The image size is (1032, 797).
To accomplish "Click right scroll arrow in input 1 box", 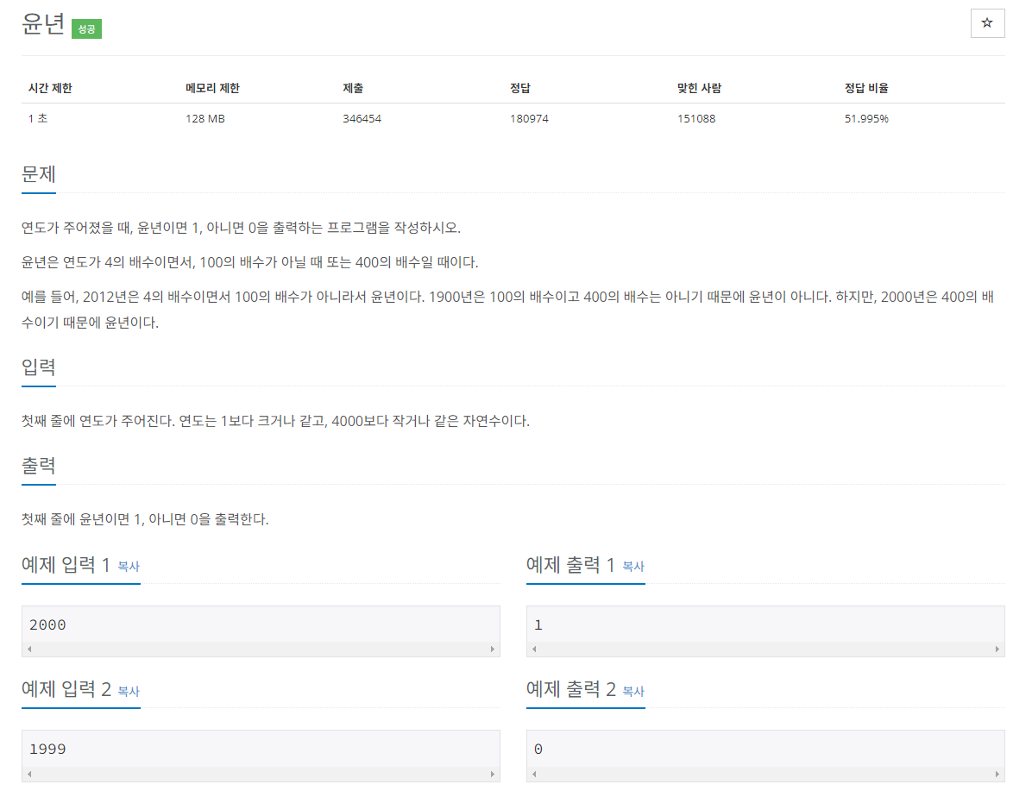I will [493, 649].
